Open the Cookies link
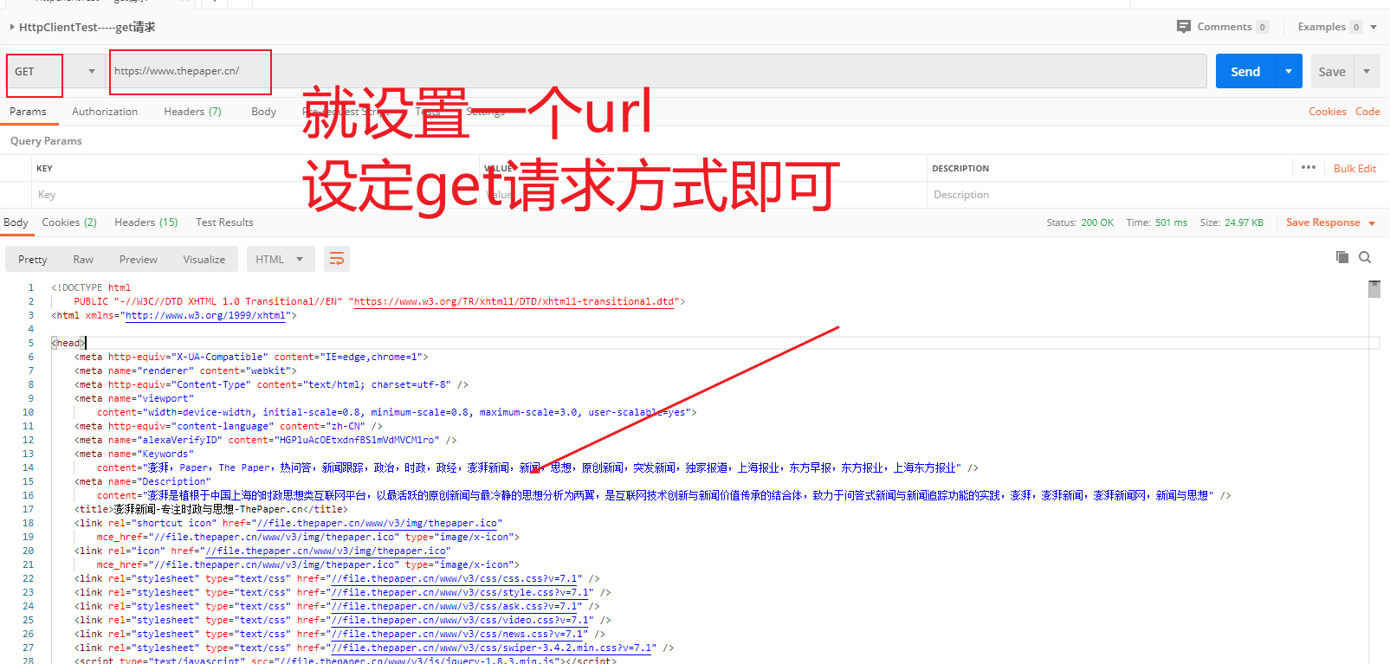The image size is (1390, 664). tap(1327, 112)
